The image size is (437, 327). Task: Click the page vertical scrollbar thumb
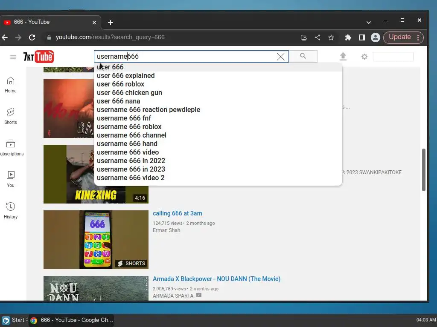pos(424,170)
